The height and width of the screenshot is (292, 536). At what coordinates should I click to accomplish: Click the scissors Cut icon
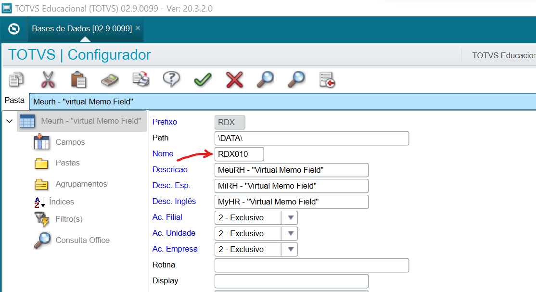click(48, 79)
